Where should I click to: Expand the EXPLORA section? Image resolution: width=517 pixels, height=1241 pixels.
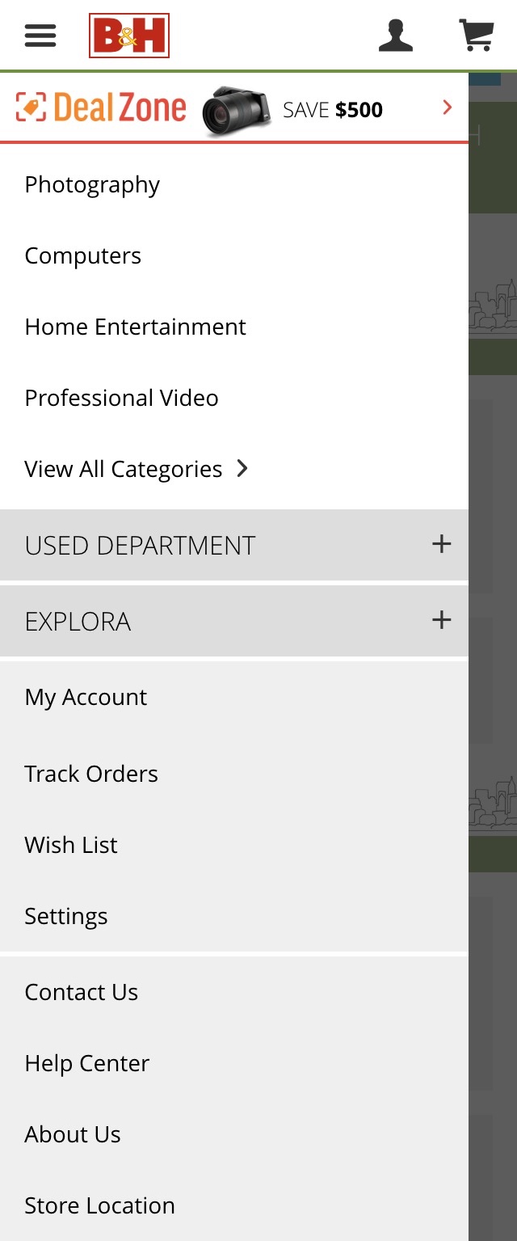pos(234,621)
